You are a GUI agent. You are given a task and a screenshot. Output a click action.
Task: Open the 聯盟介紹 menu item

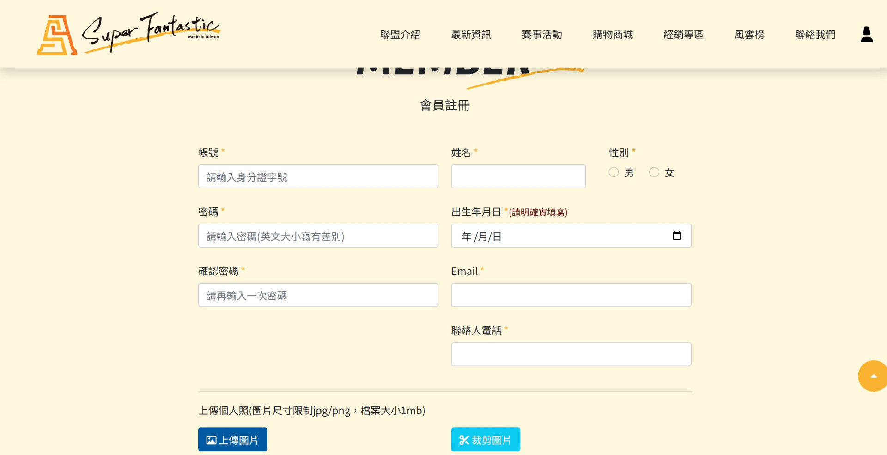coord(400,35)
